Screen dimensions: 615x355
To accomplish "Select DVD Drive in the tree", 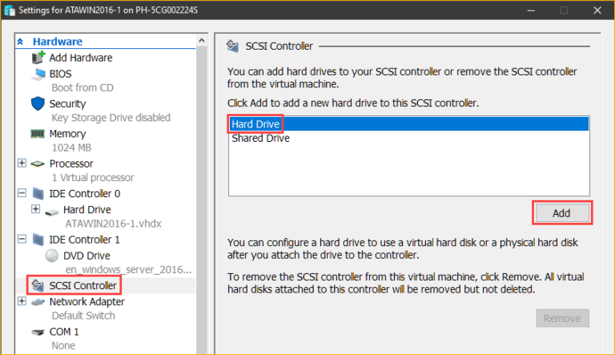I will [x=86, y=256].
